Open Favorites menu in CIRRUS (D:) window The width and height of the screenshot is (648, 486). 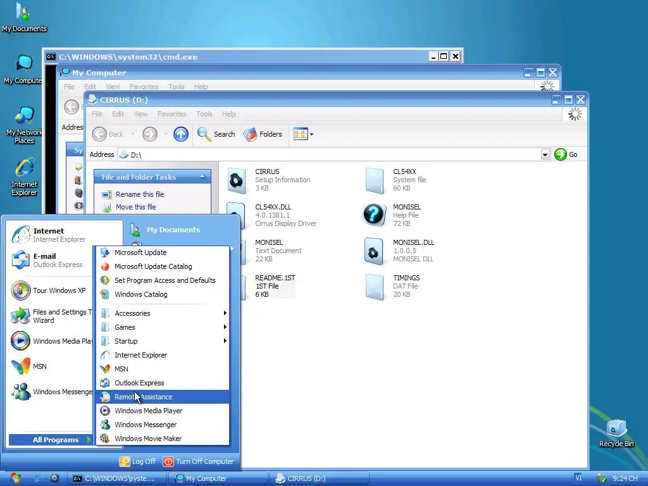(x=172, y=114)
